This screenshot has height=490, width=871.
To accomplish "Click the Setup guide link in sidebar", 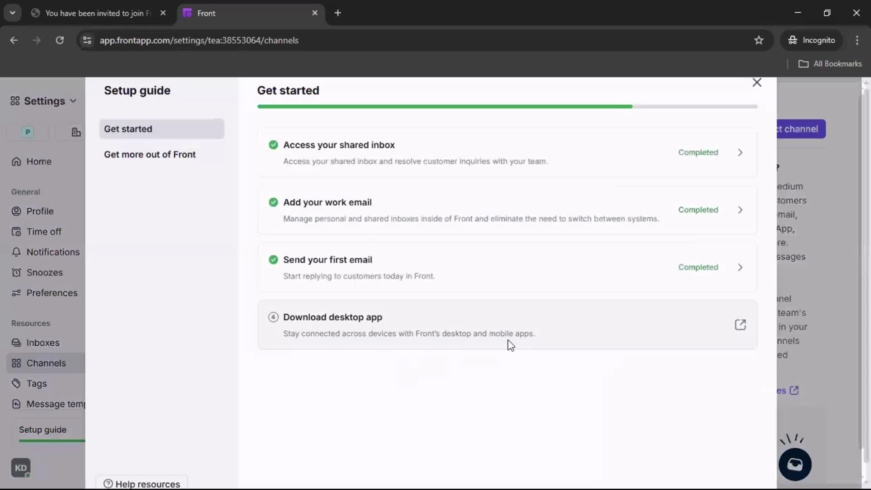I will point(43,430).
